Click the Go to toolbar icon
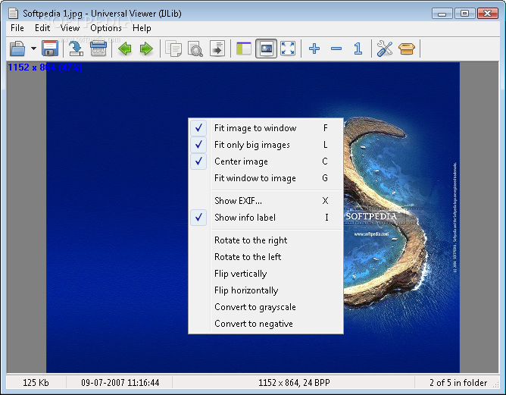 [x=217, y=49]
